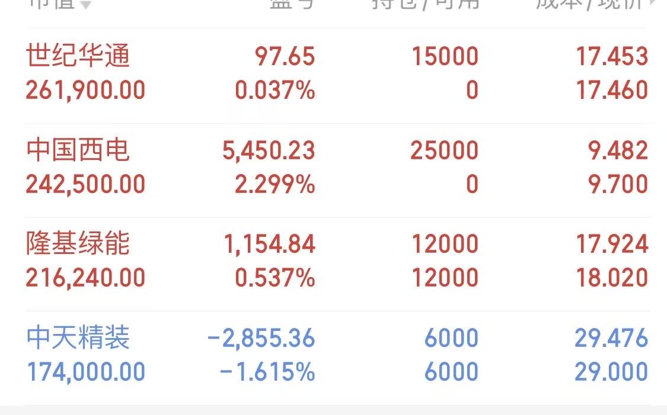
Task: Sort by the 市值 dropdown arrow
Action: [86, 4]
